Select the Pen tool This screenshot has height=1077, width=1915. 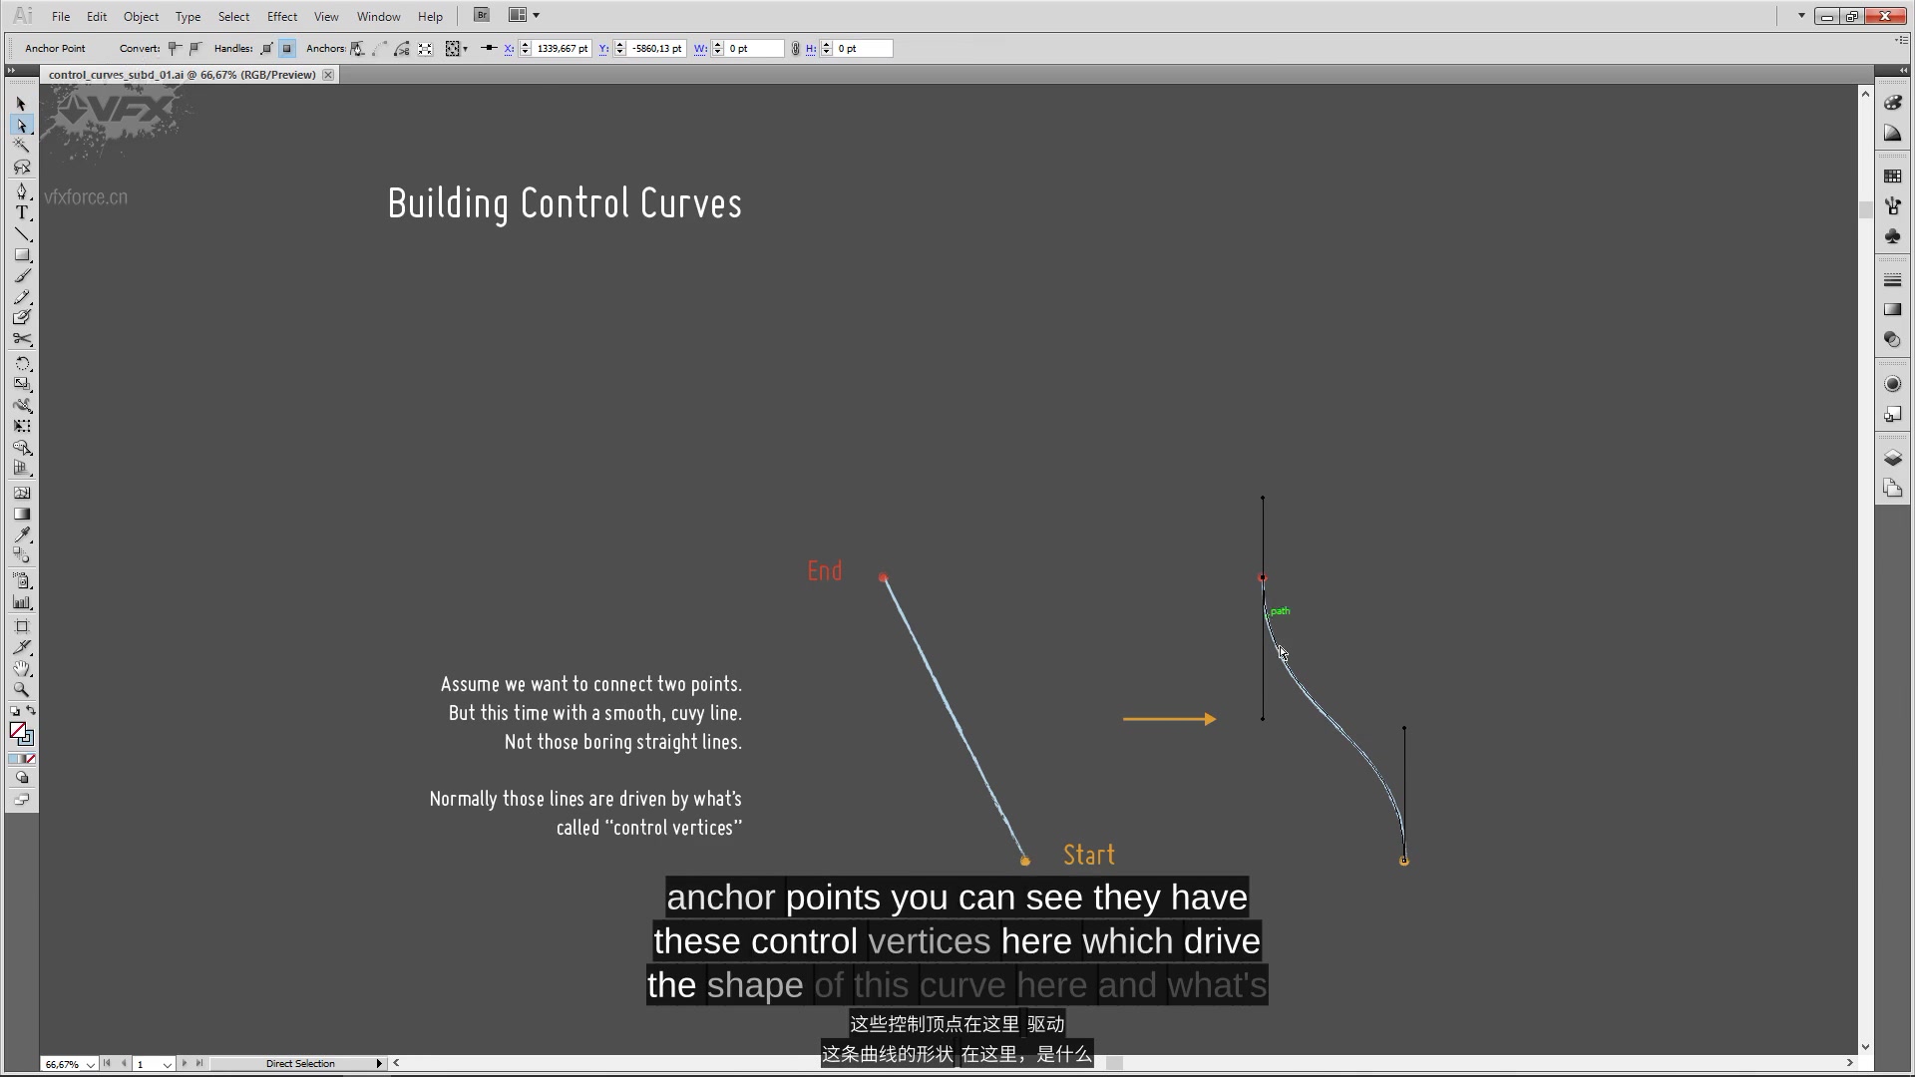coord(21,191)
